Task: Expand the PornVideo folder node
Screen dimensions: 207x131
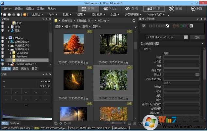Action: click(11, 57)
